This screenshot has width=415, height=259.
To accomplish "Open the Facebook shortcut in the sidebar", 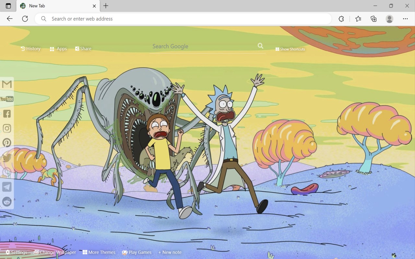I will [7, 114].
